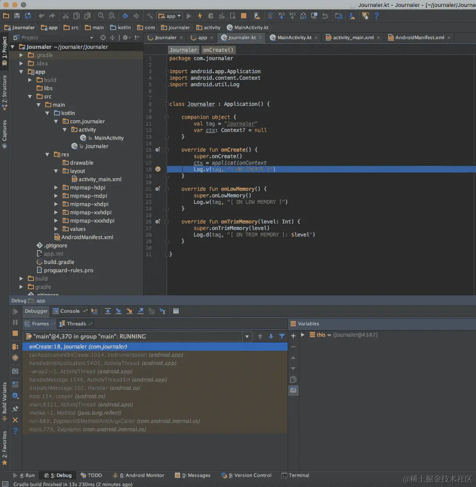Select the handleBindApplication:5405 stack frame
The width and height of the screenshot is (476, 487).
click(x=154, y=363)
